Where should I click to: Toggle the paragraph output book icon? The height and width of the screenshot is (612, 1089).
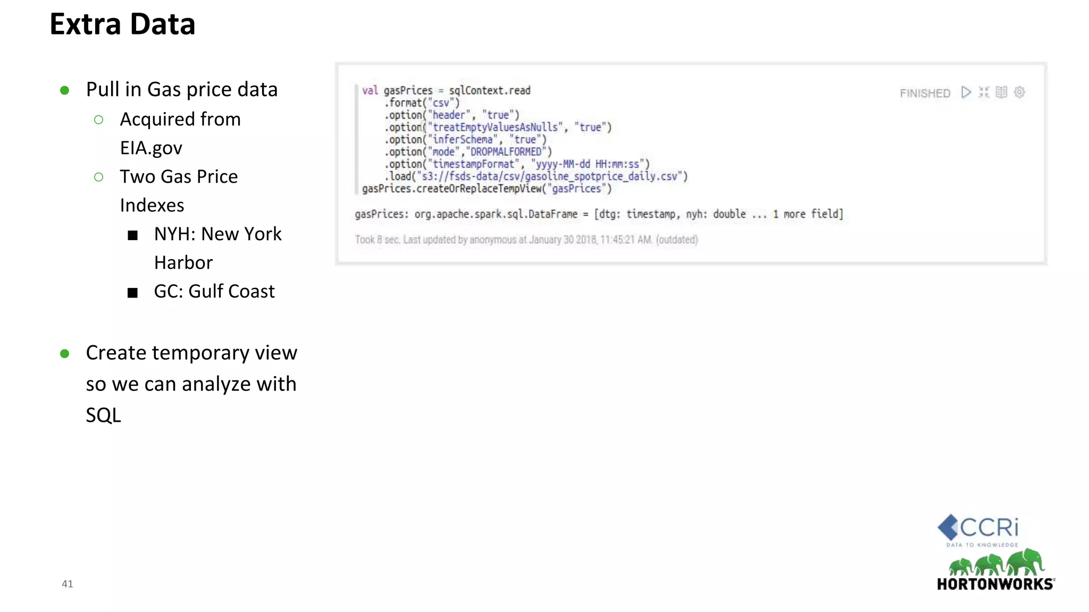click(1001, 92)
